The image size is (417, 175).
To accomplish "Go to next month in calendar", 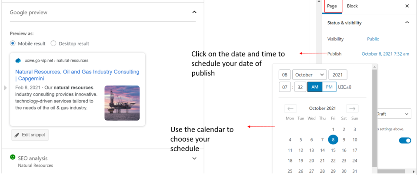I will coord(352,108).
